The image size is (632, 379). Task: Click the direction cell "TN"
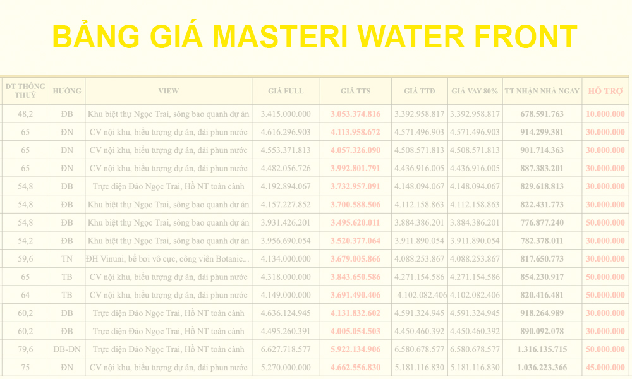pos(67,259)
